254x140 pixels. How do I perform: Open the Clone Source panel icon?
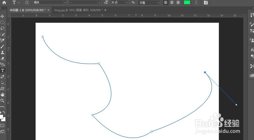(252, 40)
